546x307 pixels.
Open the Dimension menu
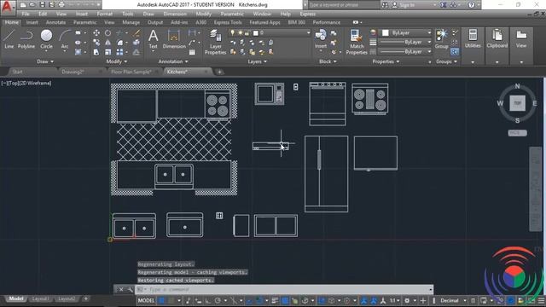(175, 14)
